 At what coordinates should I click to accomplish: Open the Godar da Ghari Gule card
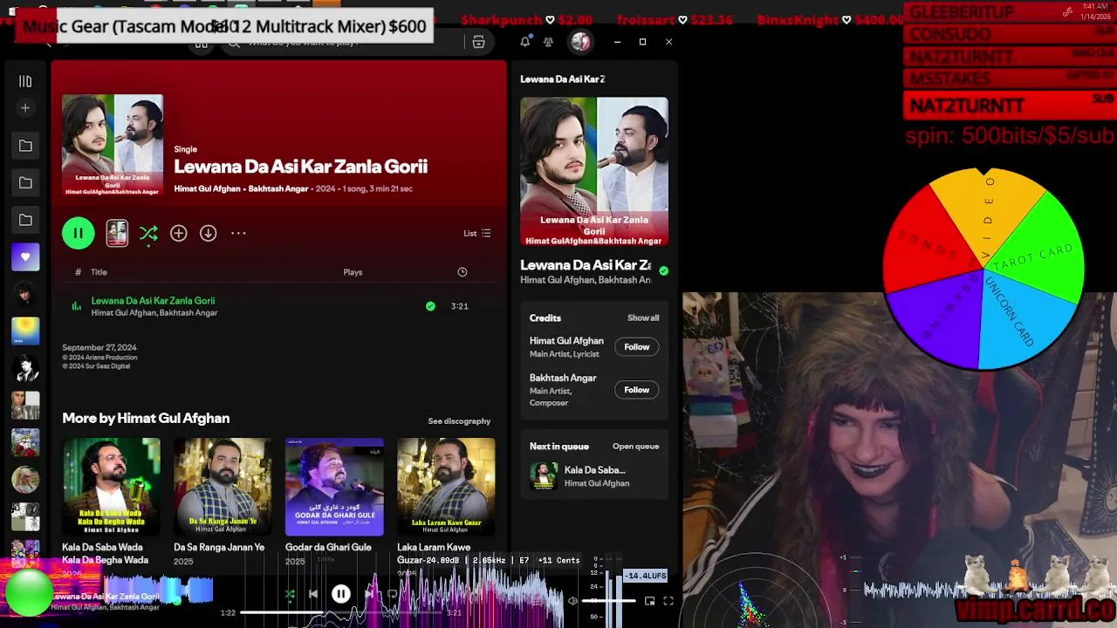(334, 502)
